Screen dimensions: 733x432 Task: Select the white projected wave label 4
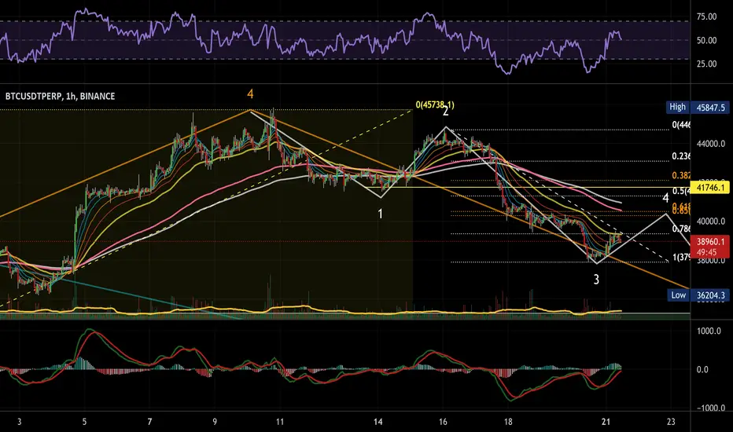click(x=665, y=199)
